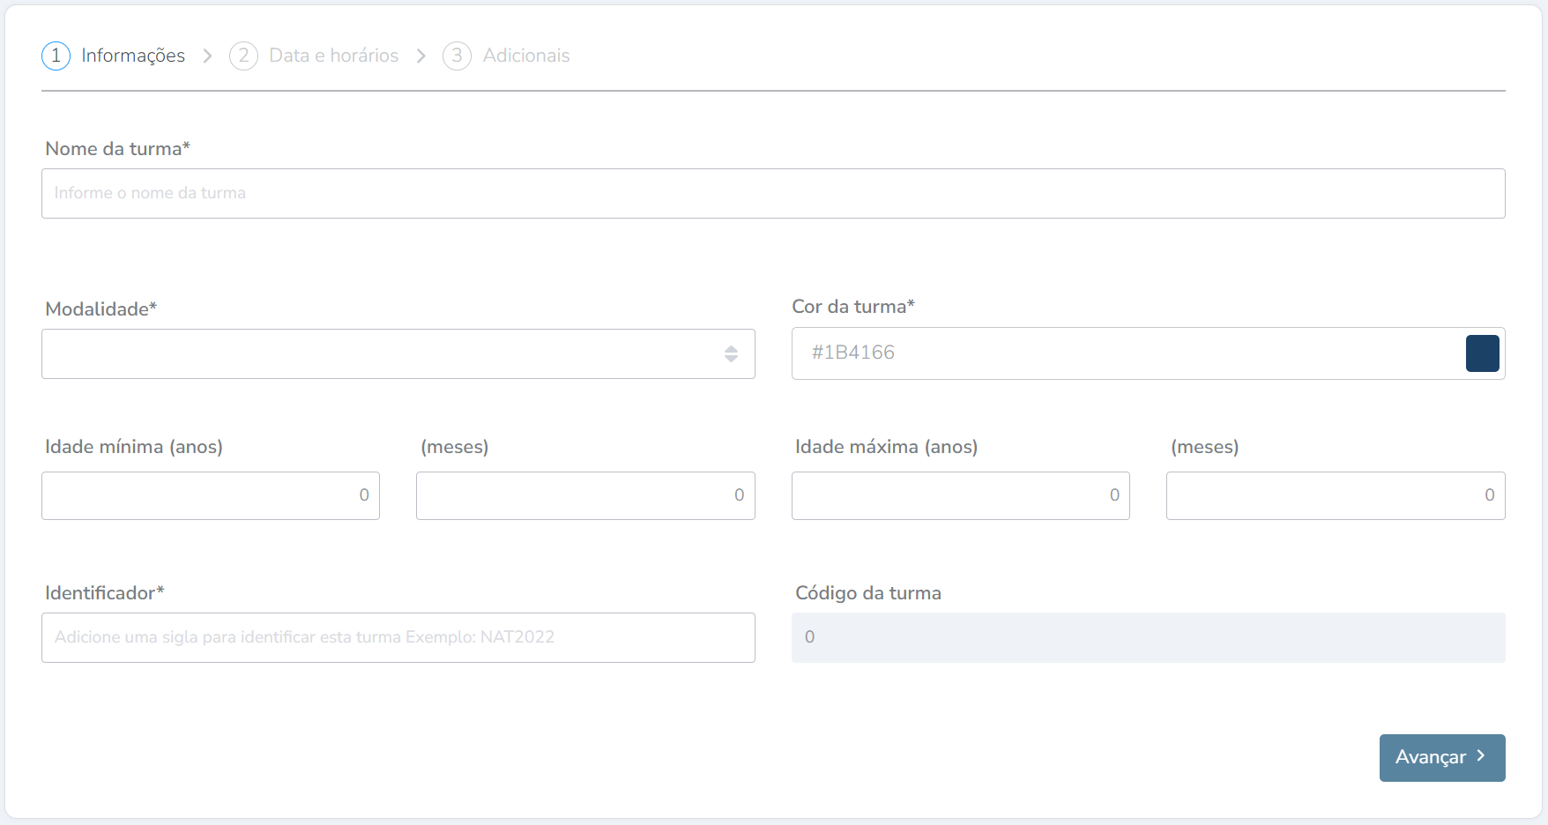Click the step 3 circle icon
This screenshot has width=1548, height=825.
point(457,56)
